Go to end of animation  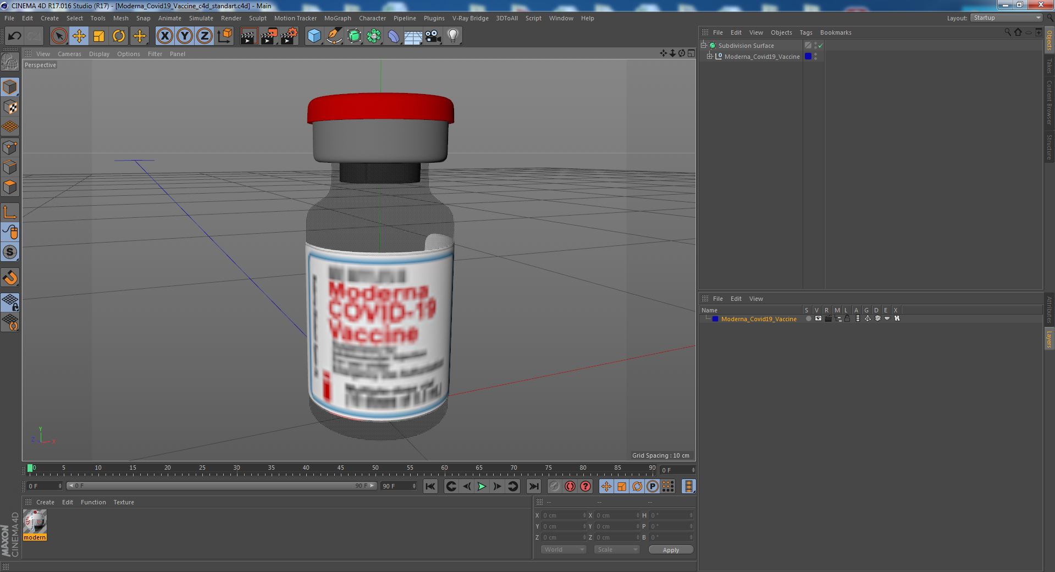point(533,486)
